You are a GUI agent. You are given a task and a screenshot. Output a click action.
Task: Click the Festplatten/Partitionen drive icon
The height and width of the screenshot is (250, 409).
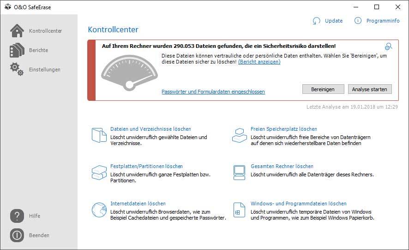point(99,172)
